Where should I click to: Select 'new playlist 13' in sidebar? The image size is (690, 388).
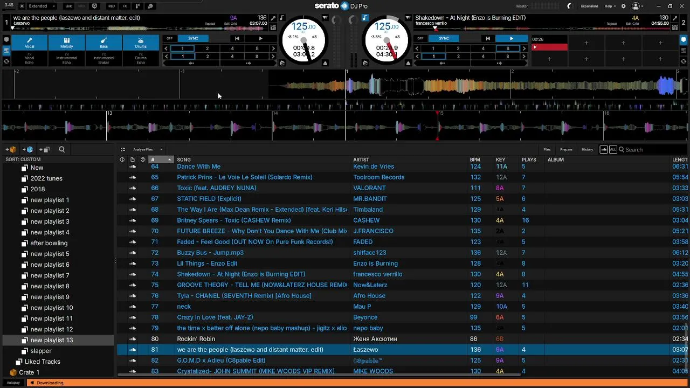coord(58,340)
